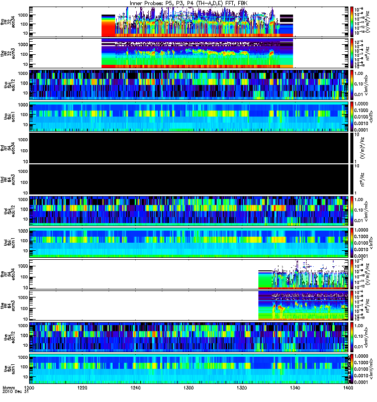Image resolution: width=377 pixels, height=402 pixels.
Task: Click the '1240' time axis label
Action: (x=135, y=388)
